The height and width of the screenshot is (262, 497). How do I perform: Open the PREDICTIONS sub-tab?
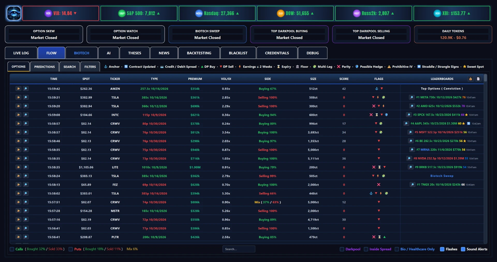(45, 67)
